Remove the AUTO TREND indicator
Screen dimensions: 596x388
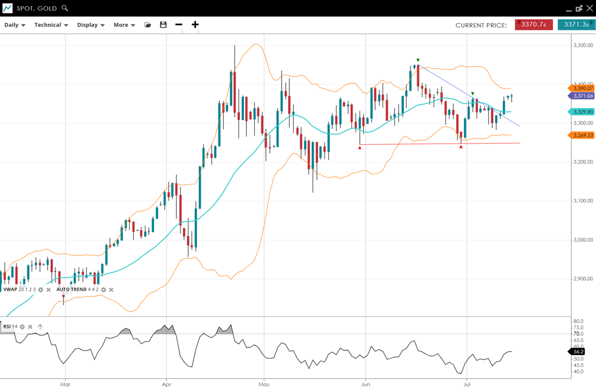[111, 290]
